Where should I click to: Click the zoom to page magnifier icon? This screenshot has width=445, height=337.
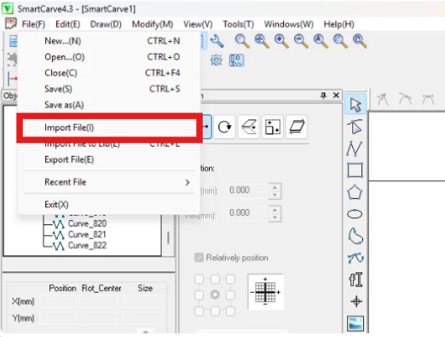pyautogui.click(x=360, y=41)
